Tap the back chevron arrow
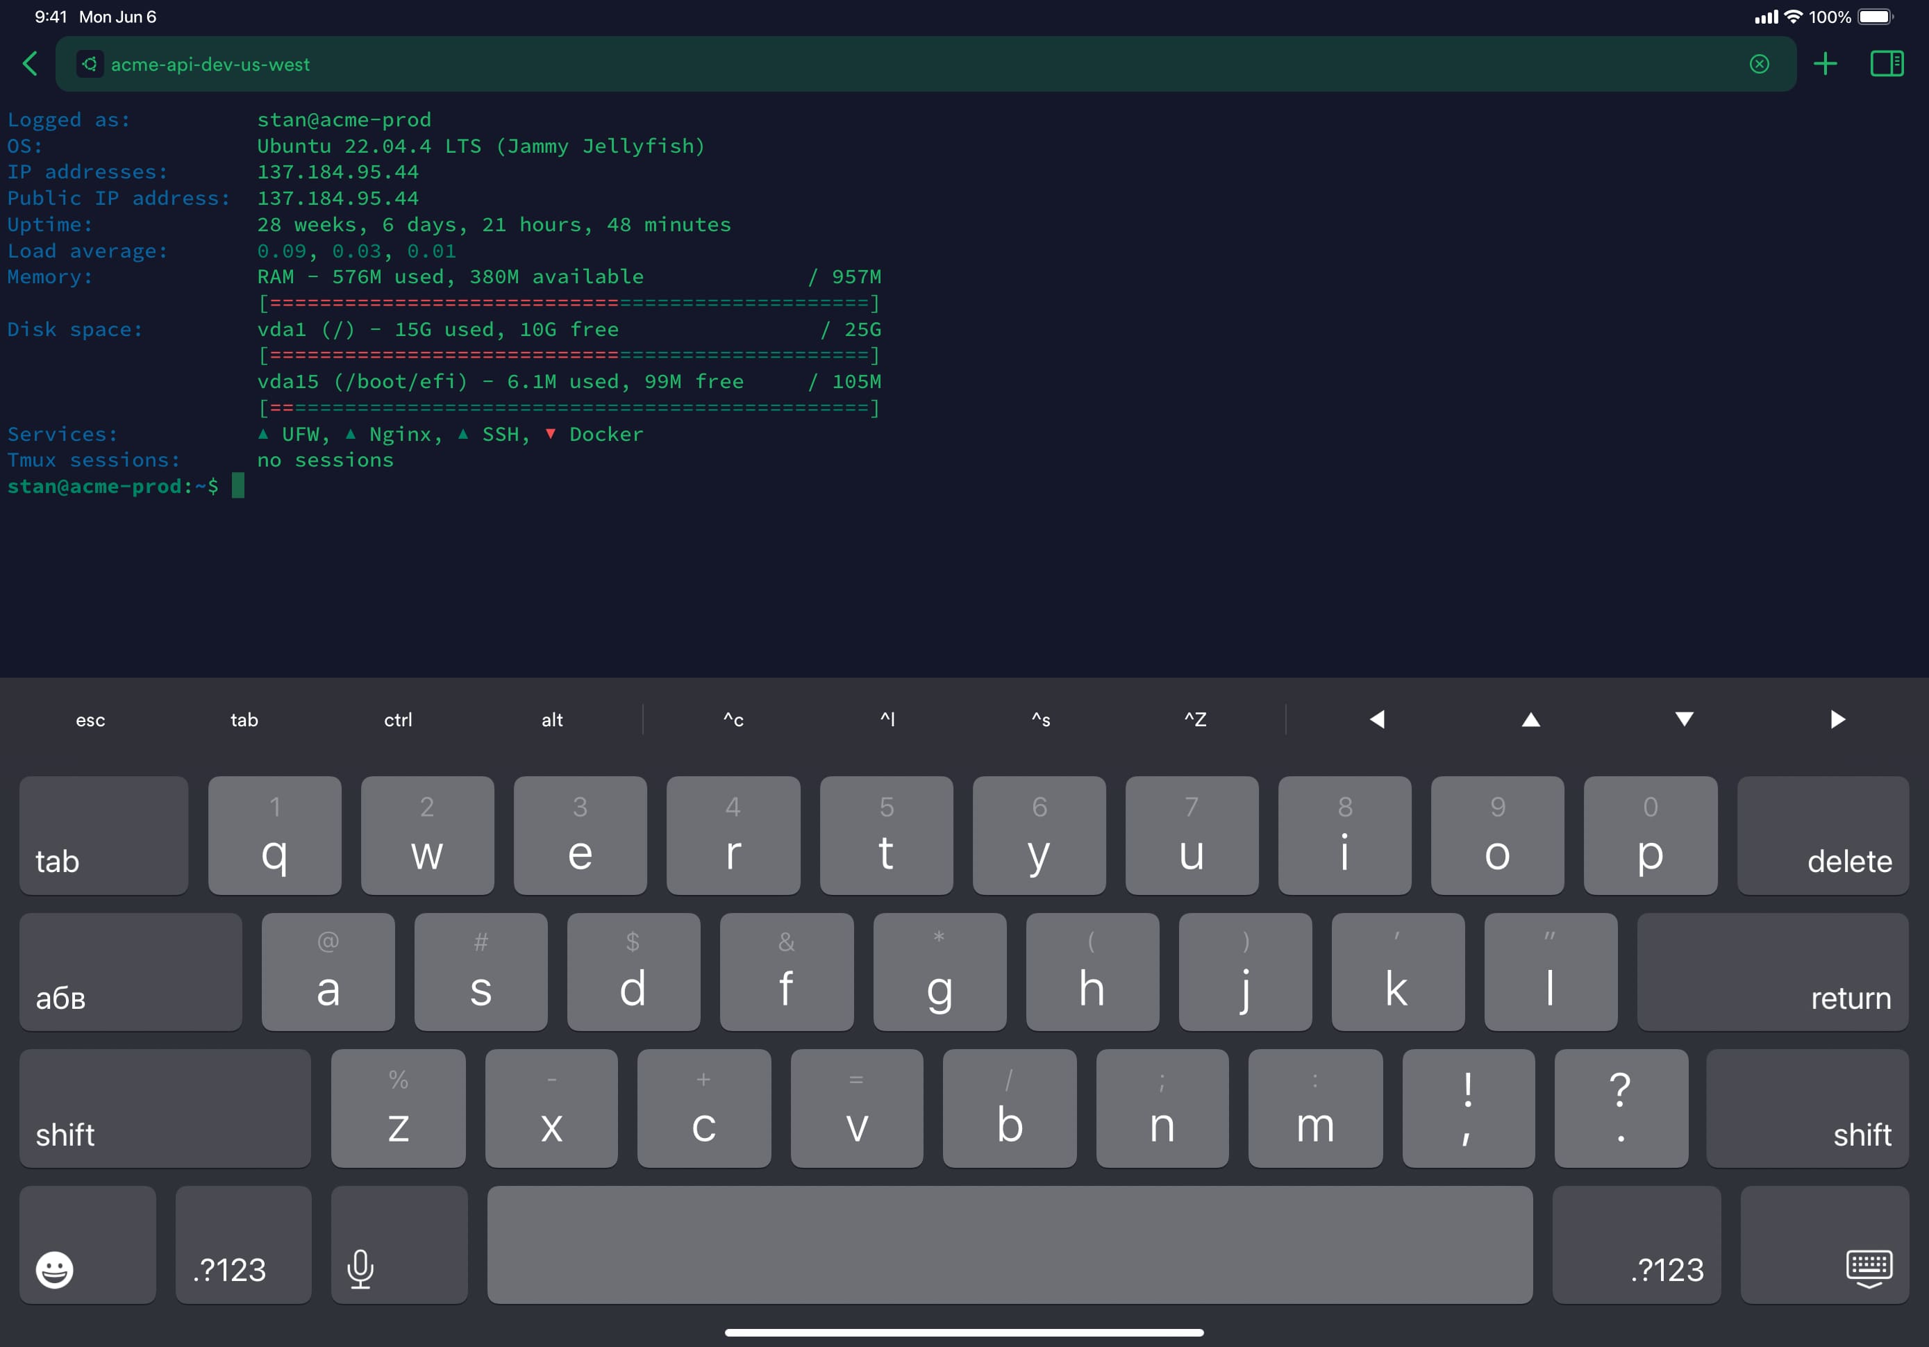This screenshot has width=1929, height=1347. [31, 64]
